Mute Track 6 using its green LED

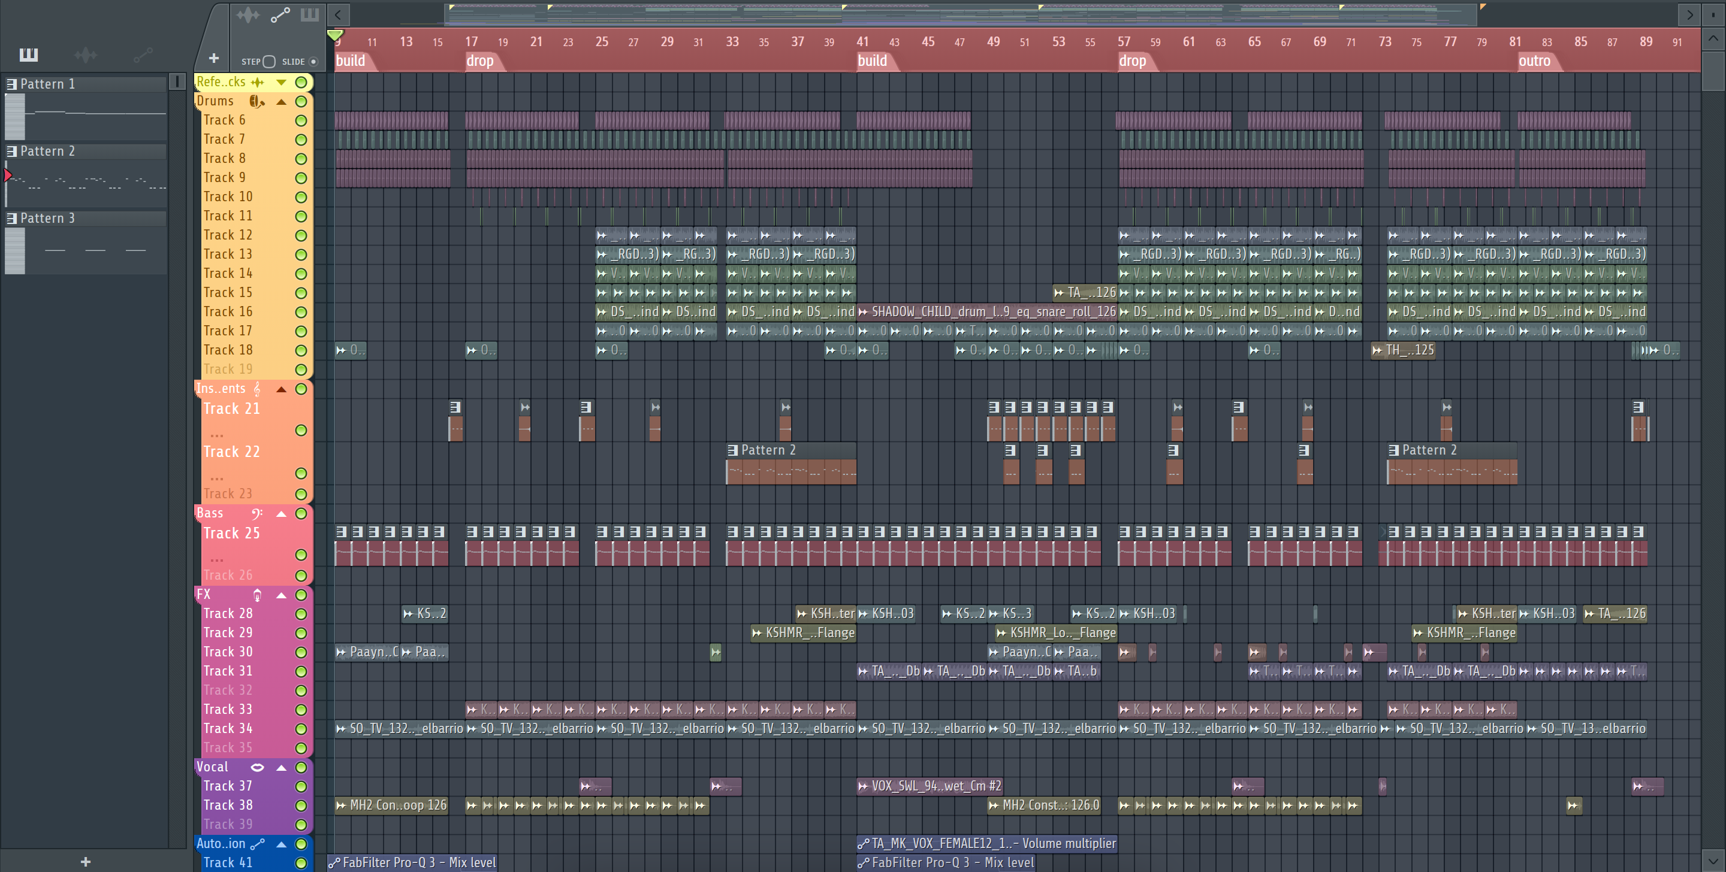tap(301, 120)
